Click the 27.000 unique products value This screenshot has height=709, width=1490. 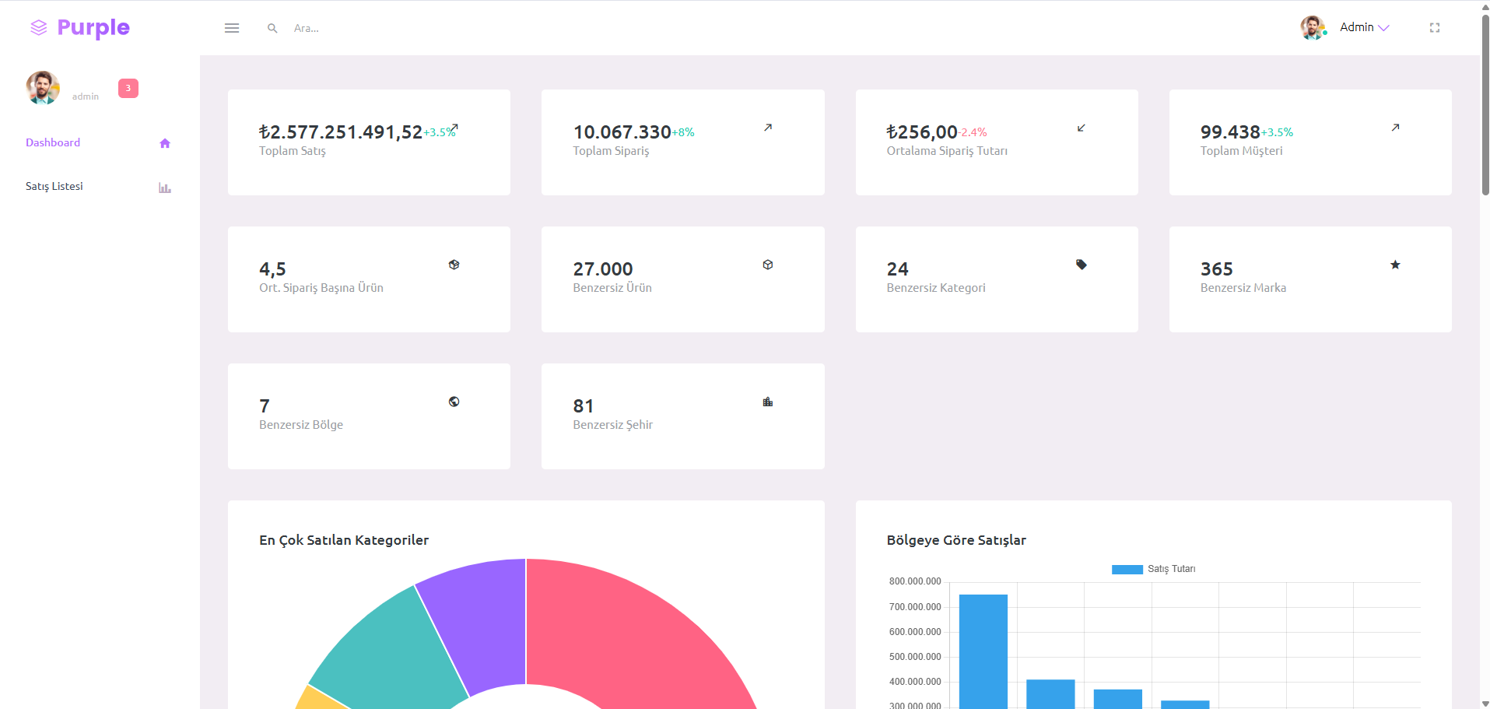[x=603, y=269]
